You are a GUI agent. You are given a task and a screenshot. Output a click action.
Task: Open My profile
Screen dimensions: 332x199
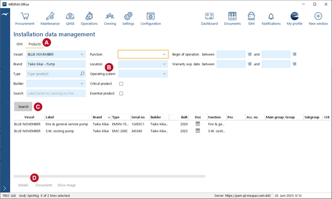pos(295,19)
